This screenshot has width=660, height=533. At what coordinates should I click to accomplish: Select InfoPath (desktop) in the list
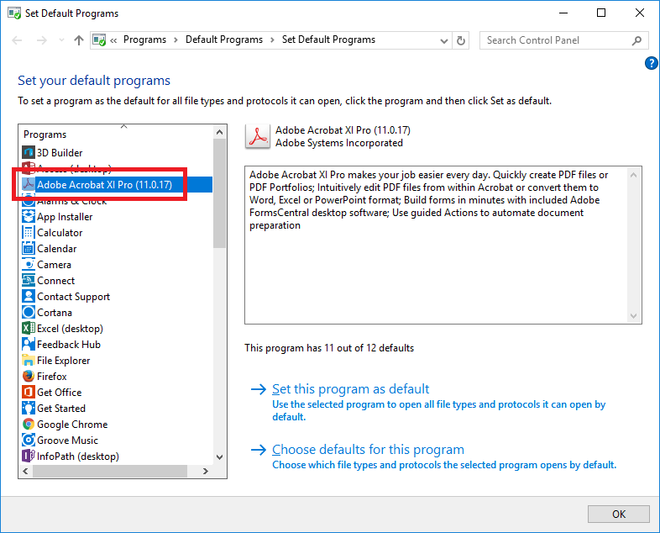pos(78,456)
